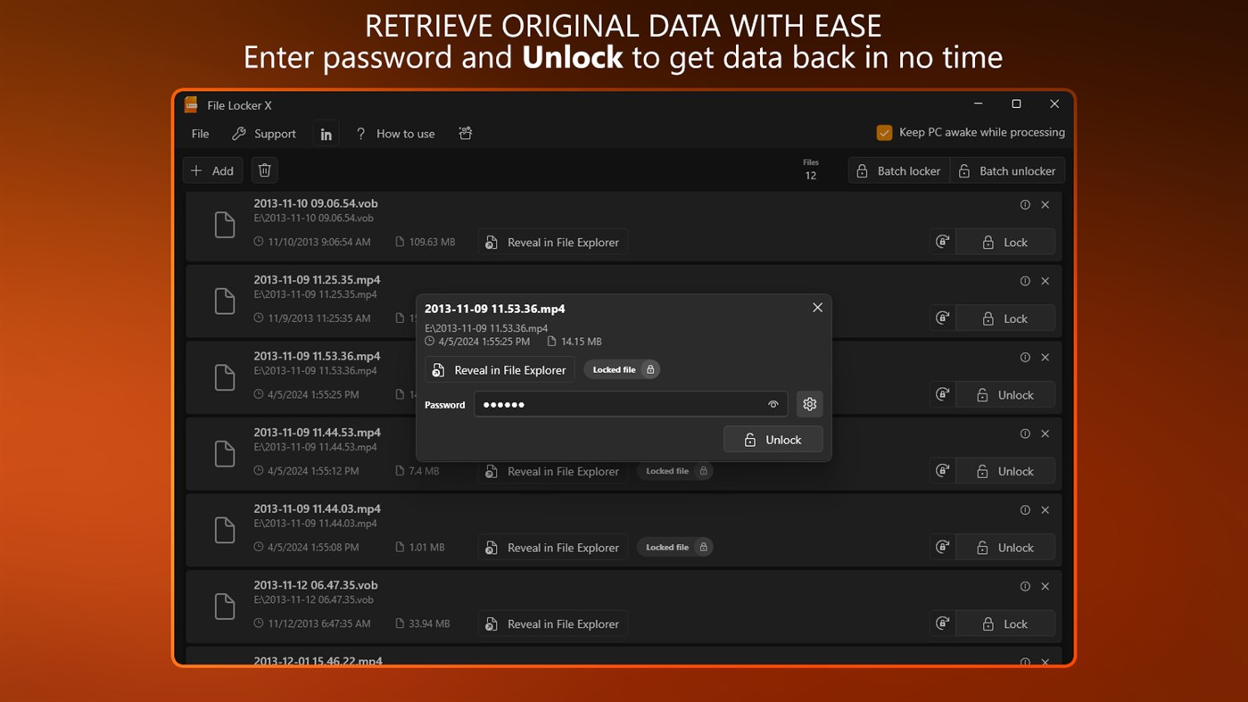Click the plus icon to Add files

click(x=197, y=169)
